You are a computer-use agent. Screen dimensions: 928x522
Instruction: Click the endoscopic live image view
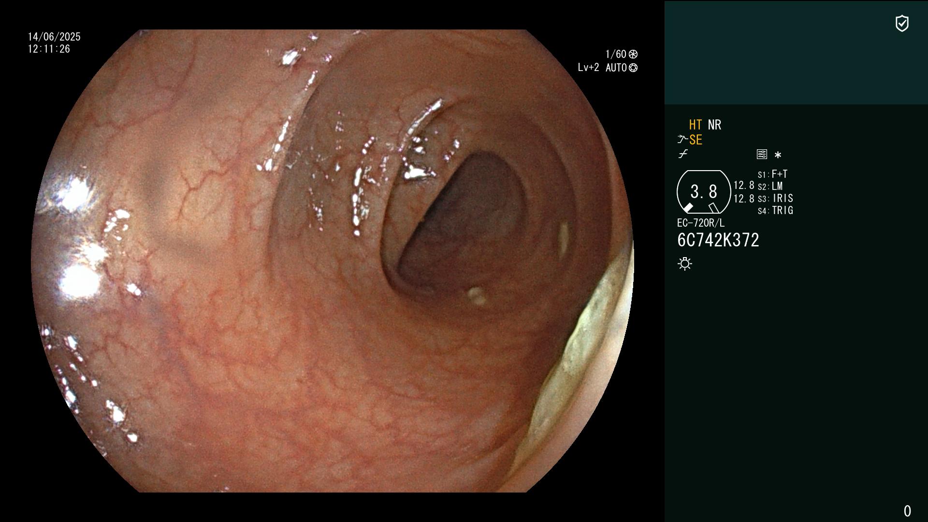click(333, 261)
